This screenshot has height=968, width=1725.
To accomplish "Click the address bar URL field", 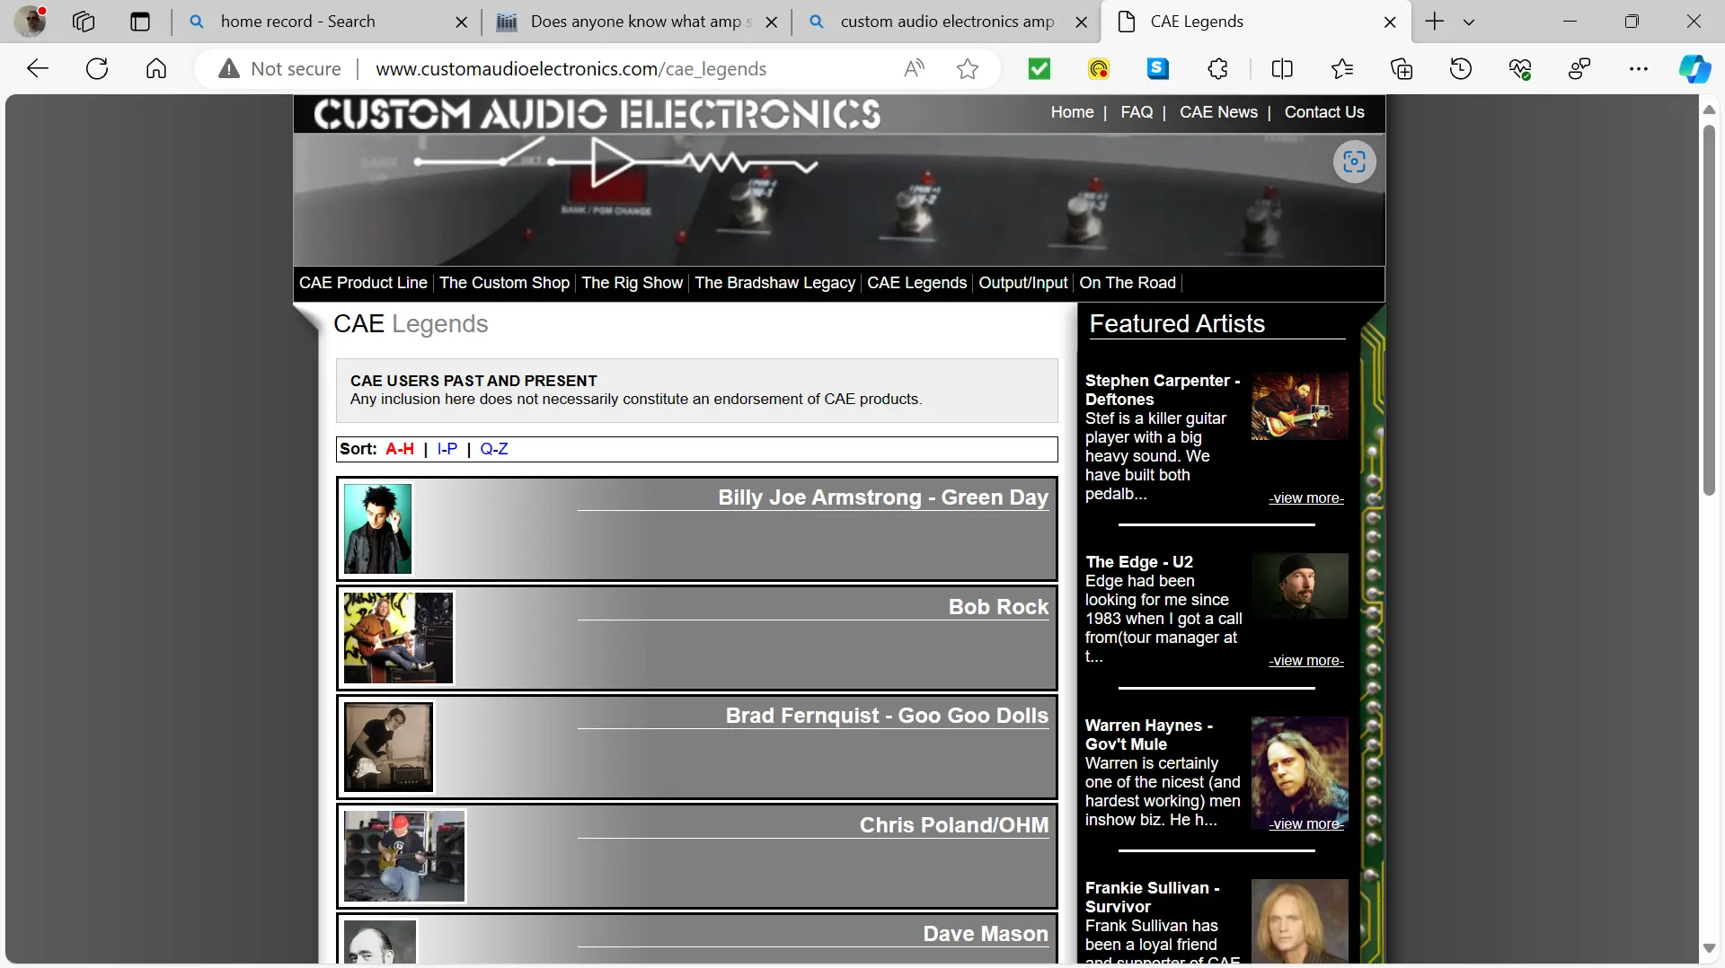I will click(x=571, y=69).
